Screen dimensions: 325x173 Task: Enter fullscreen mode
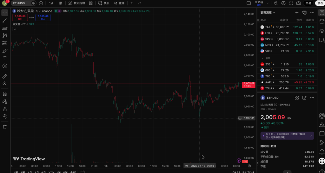291,3
